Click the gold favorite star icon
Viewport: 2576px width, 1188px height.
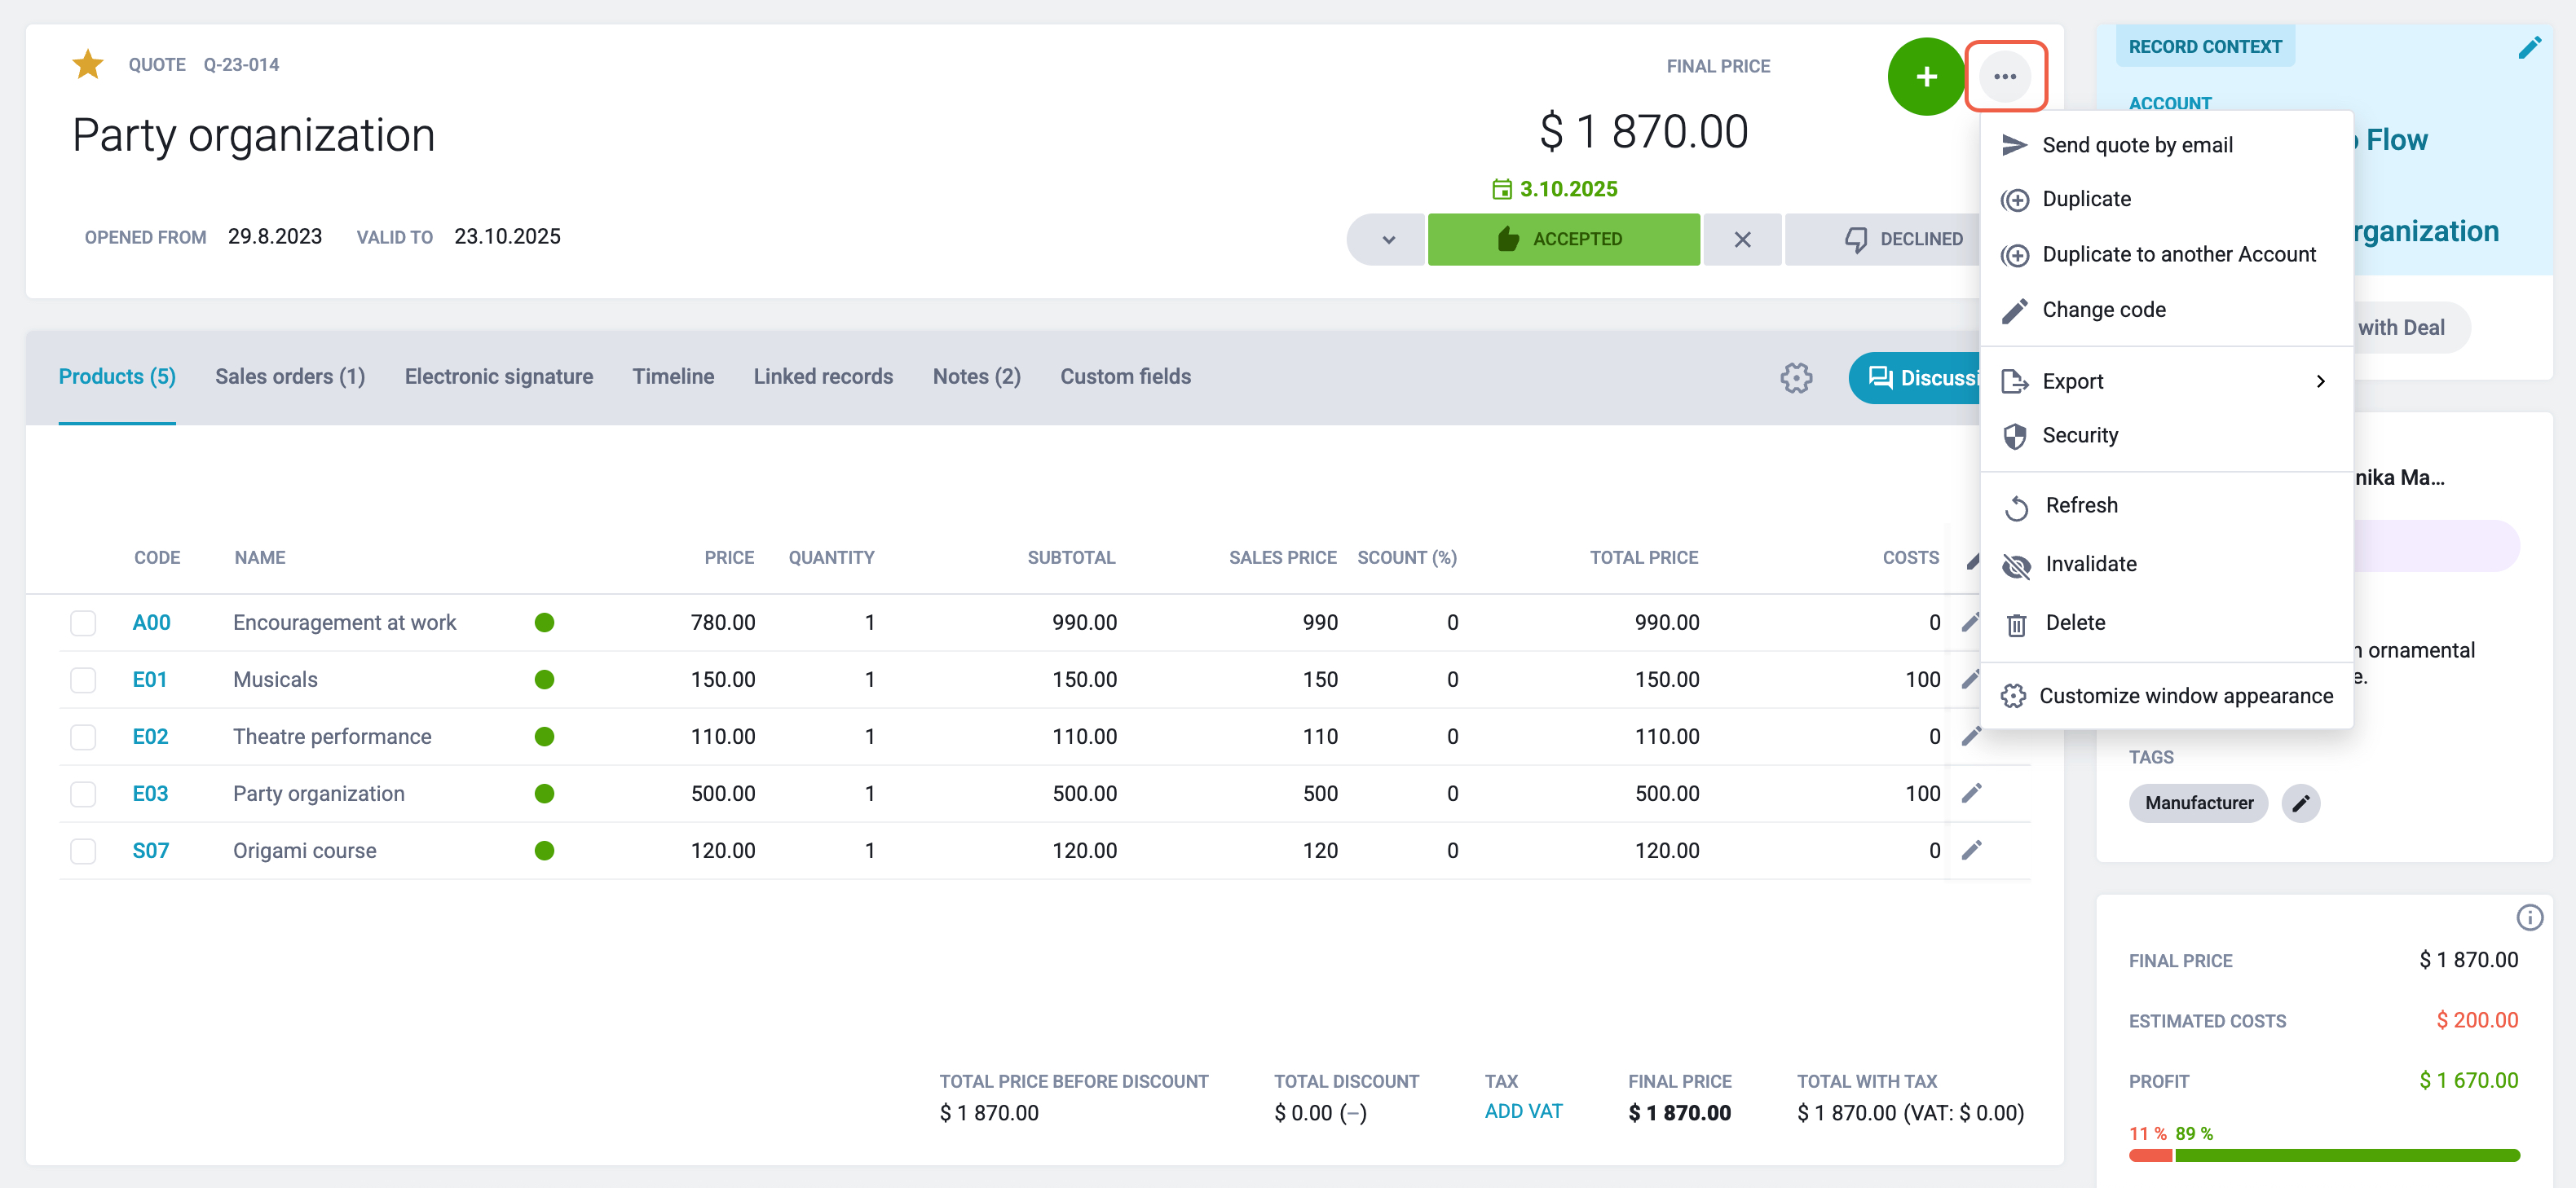(x=88, y=65)
